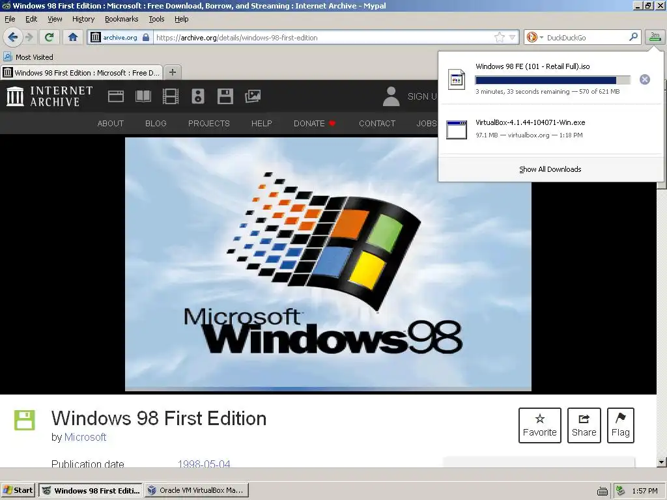Open the Software floppy disk icon
The height and width of the screenshot is (500, 667).
225,96
